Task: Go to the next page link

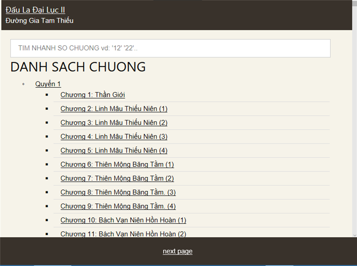Action: (x=178, y=251)
